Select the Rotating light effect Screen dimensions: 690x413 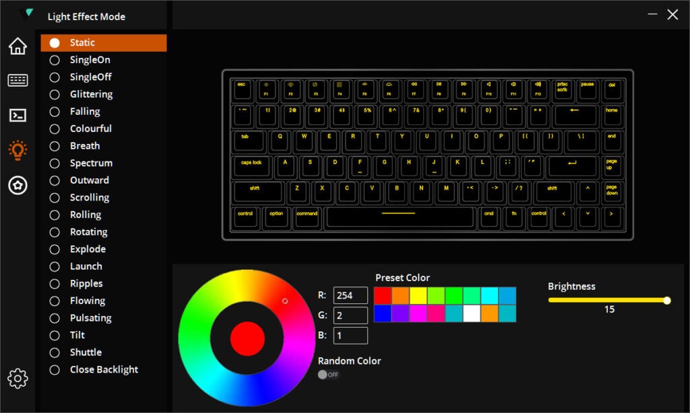(104, 232)
